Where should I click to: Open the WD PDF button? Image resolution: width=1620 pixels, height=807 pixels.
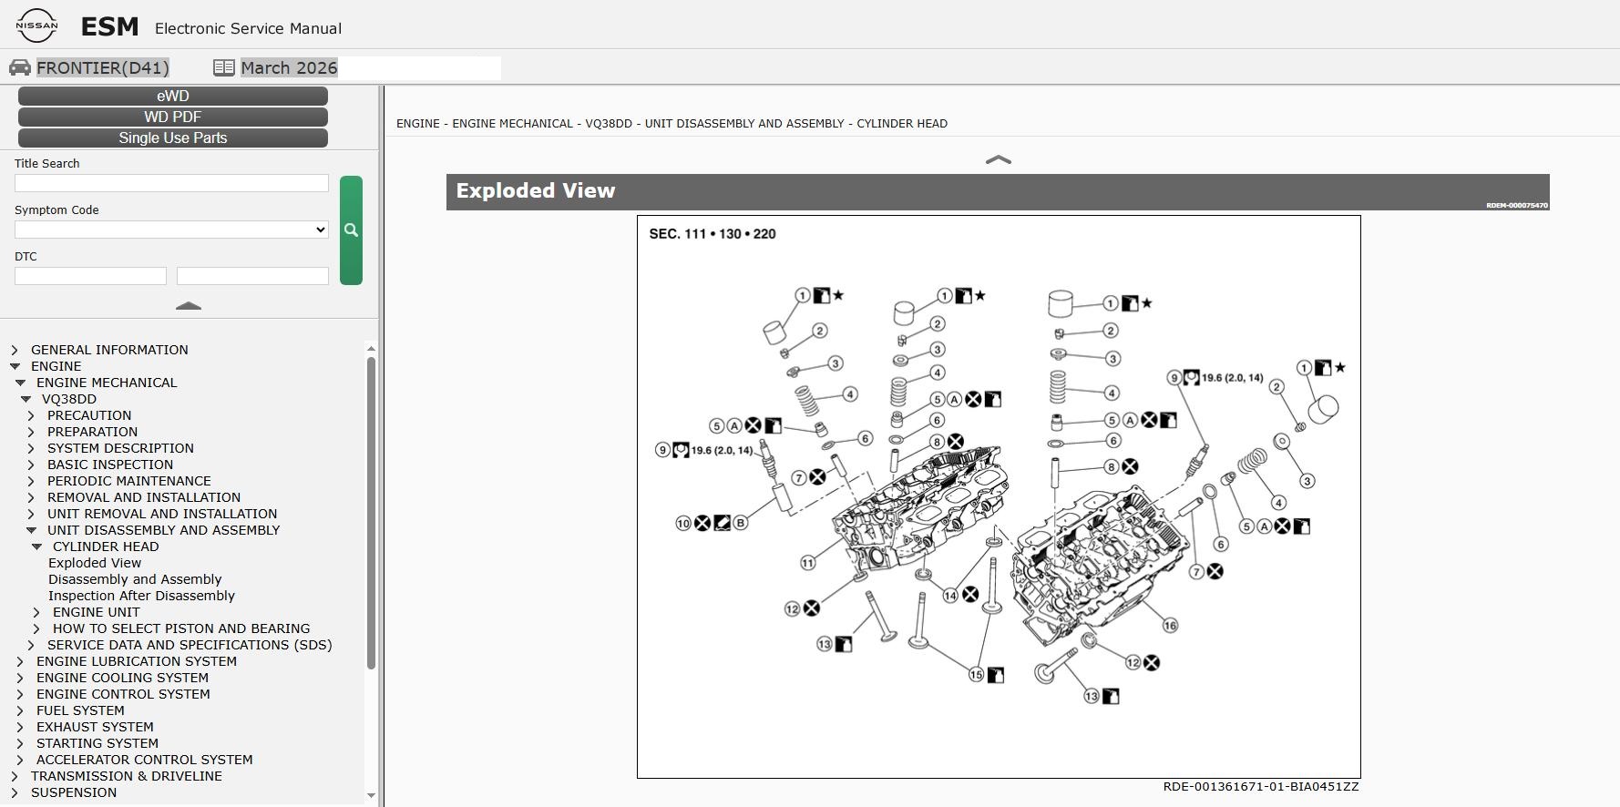click(x=173, y=117)
